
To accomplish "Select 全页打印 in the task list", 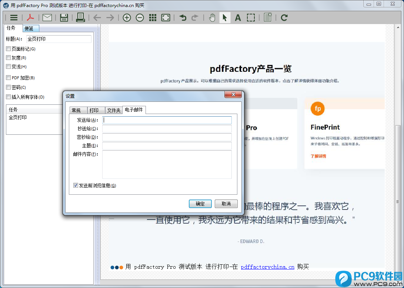I will 18,117.
